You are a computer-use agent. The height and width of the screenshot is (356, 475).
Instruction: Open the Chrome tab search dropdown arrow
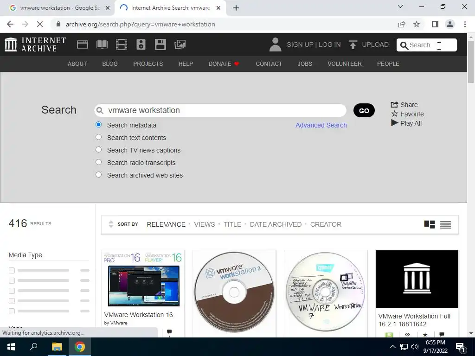coord(400,6)
